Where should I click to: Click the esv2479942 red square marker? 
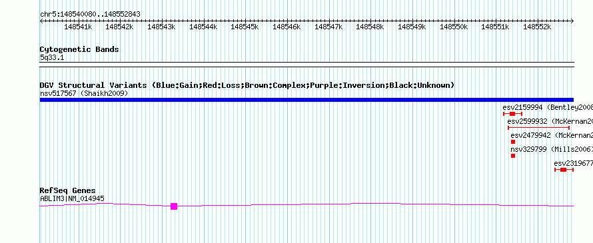[513, 142]
